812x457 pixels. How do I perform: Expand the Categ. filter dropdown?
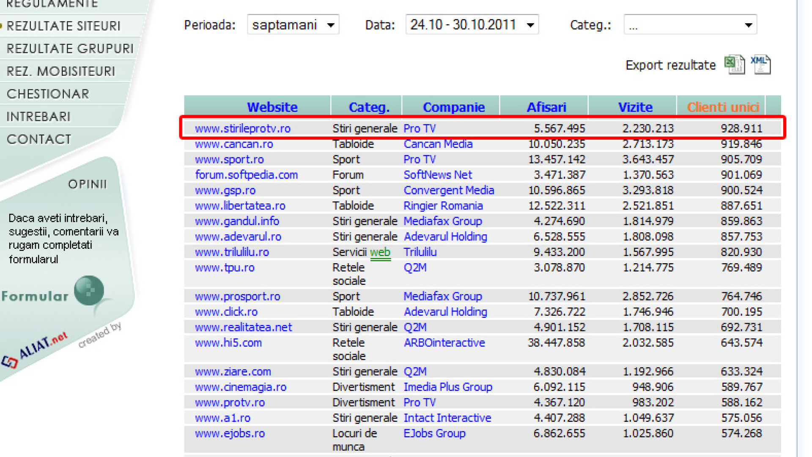tap(690, 24)
